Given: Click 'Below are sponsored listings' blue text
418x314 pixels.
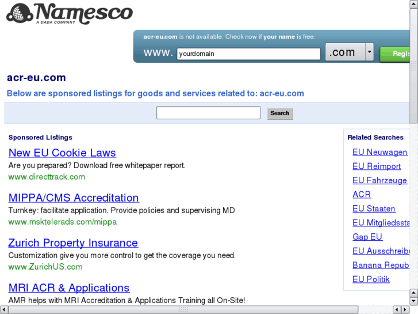Looking at the screenshot, I should (155, 93).
